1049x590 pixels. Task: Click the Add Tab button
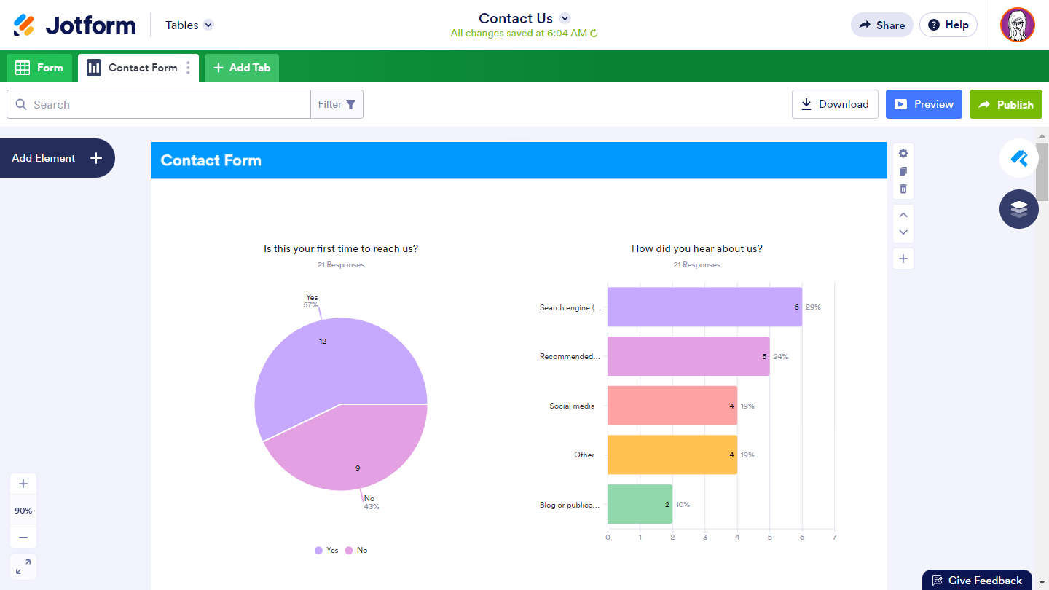(242, 68)
